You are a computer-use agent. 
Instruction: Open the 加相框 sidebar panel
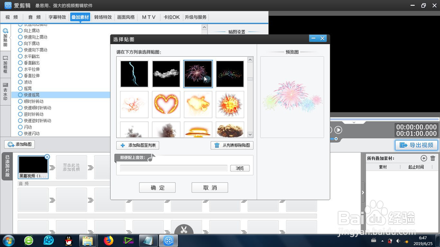point(5,65)
